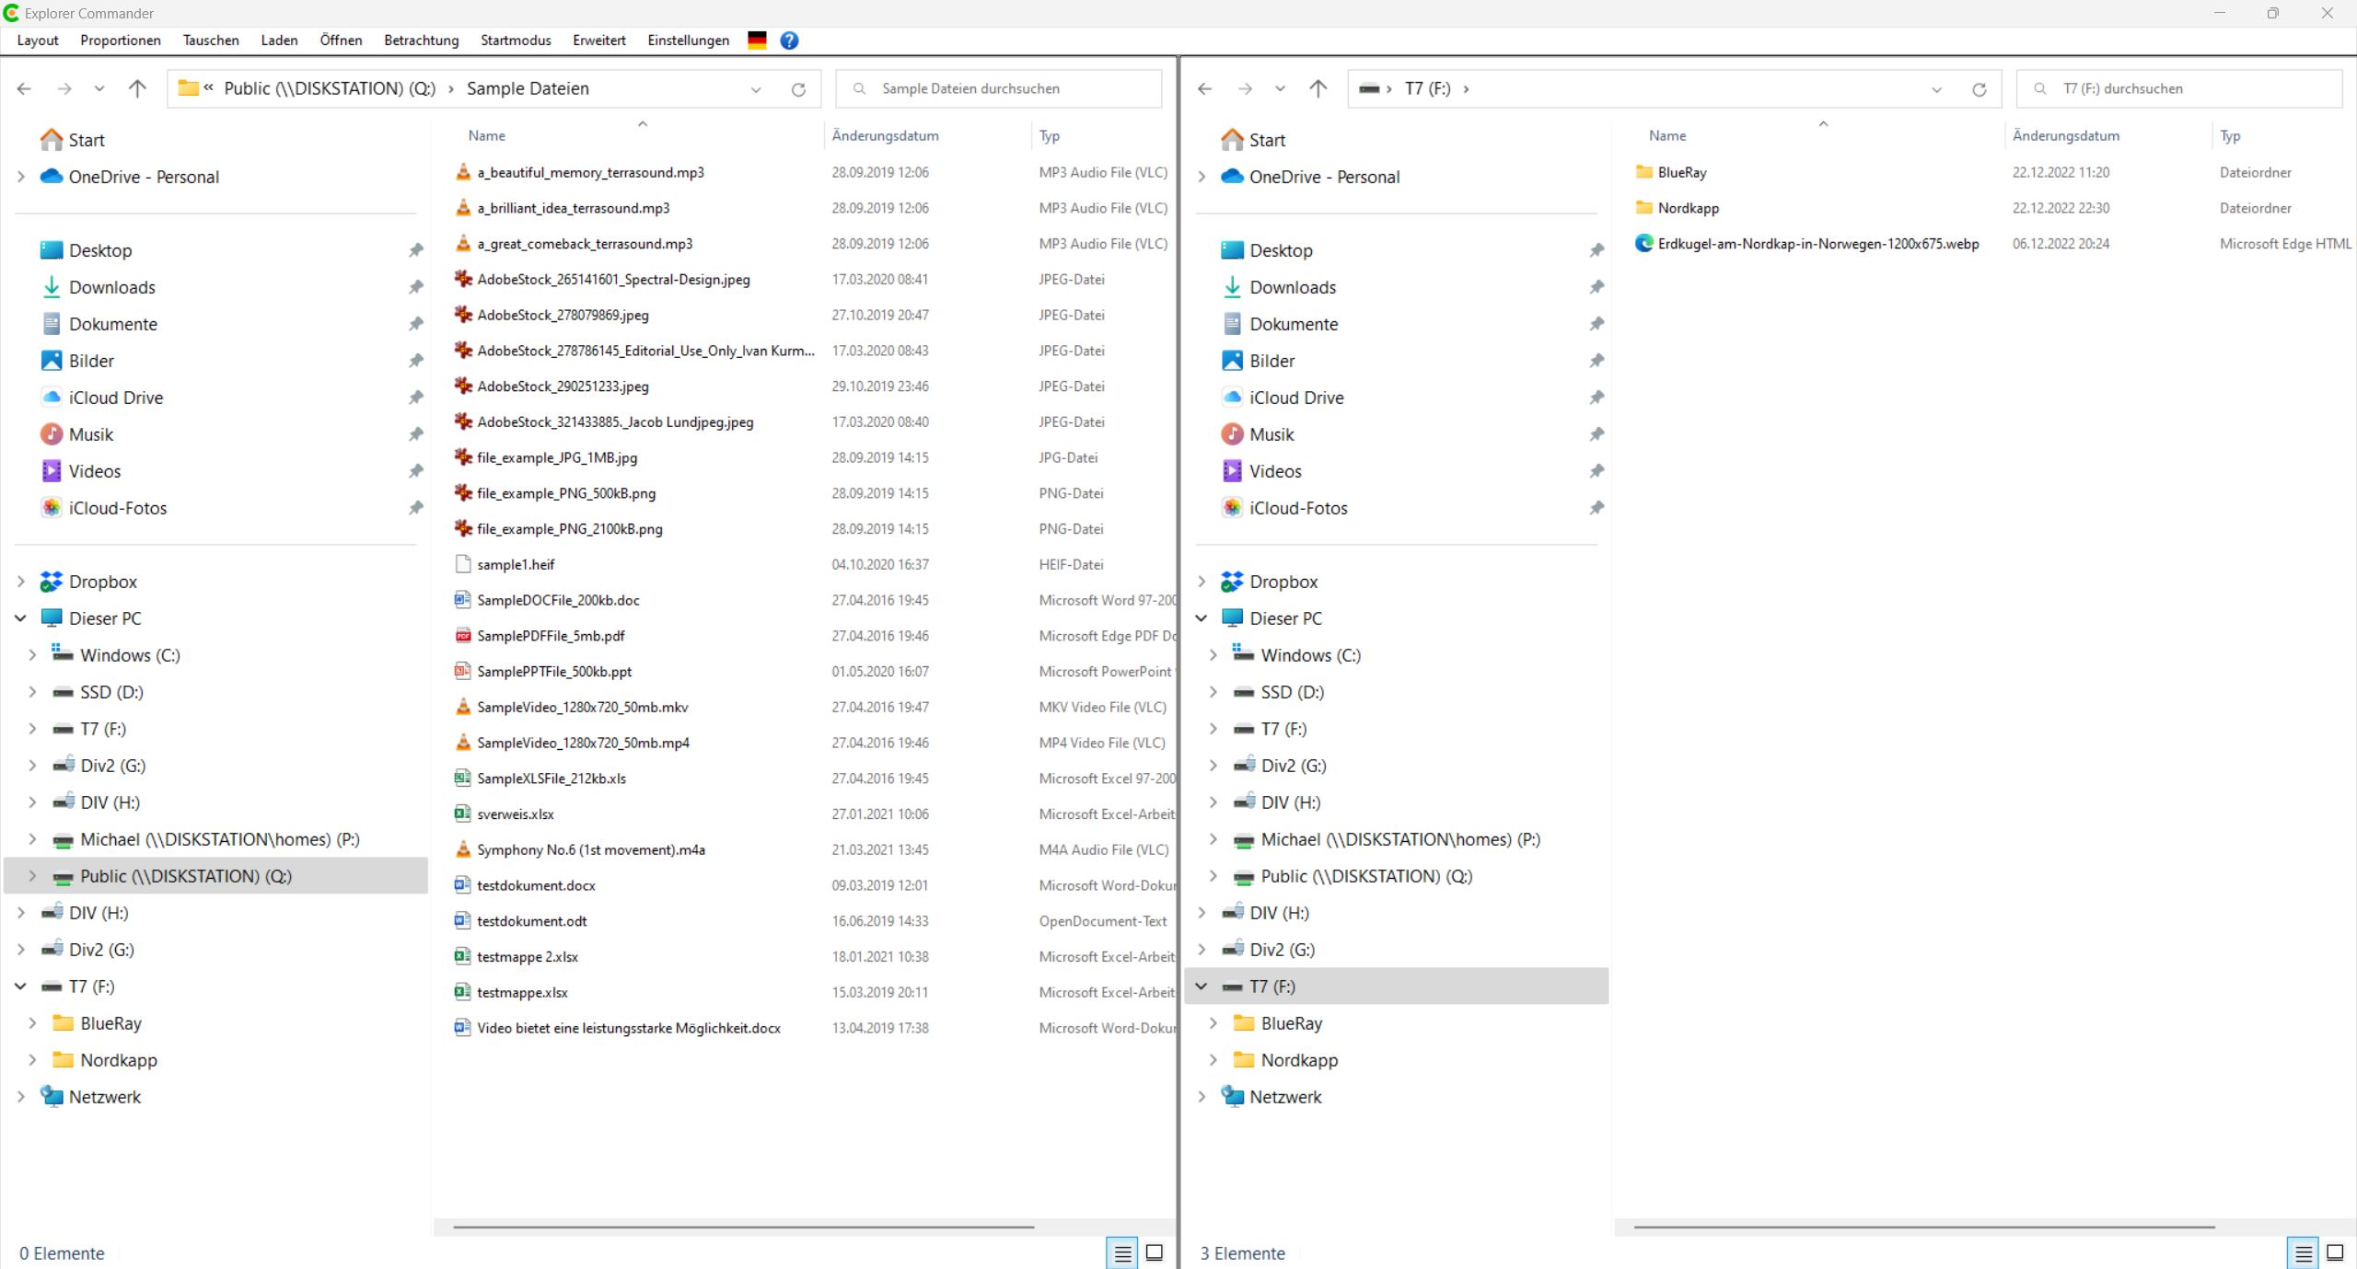Screen dimensions: 2357x1269
Task: Refresh the left pane Sample Dateien folder
Action: (798, 89)
